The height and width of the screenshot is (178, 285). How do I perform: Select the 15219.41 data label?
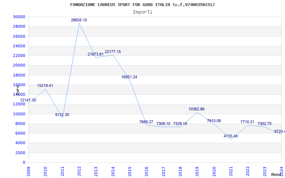point(45,85)
